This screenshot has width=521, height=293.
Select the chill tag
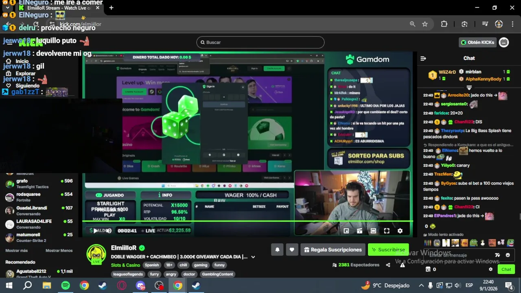click(183, 265)
